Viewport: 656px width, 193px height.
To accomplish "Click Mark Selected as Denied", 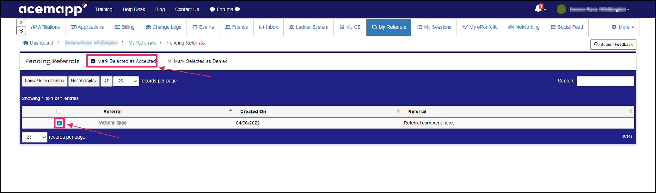I will coord(197,61).
